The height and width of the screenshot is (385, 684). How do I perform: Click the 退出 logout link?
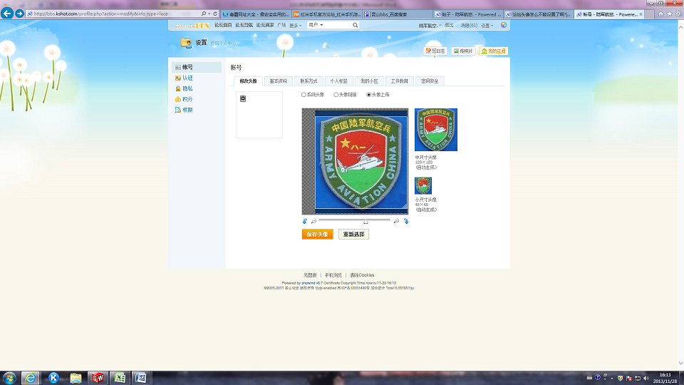point(449,26)
